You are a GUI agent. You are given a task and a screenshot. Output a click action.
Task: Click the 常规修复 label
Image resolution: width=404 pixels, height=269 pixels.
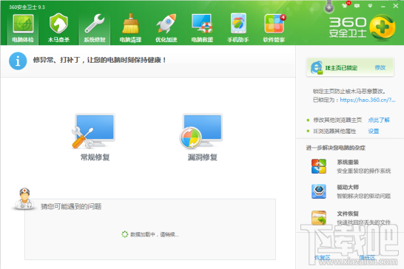click(x=95, y=157)
